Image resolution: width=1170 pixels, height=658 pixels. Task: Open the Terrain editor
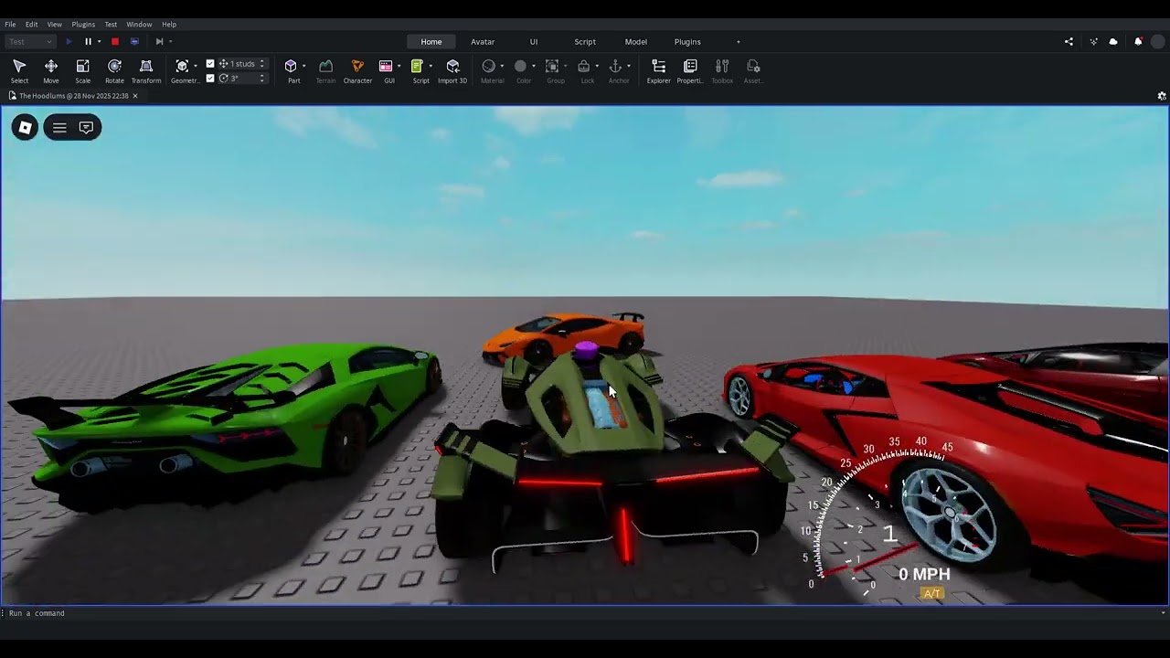pyautogui.click(x=325, y=71)
